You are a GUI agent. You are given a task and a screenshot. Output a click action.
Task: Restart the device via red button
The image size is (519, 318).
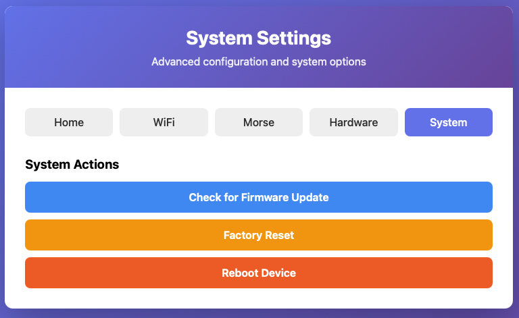[259, 273]
